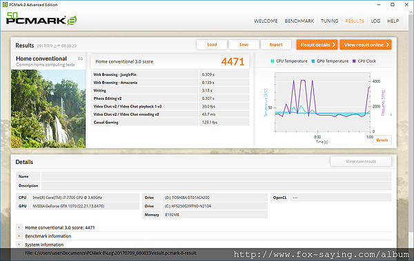Select the Writing test row

click(x=170, y=90)
